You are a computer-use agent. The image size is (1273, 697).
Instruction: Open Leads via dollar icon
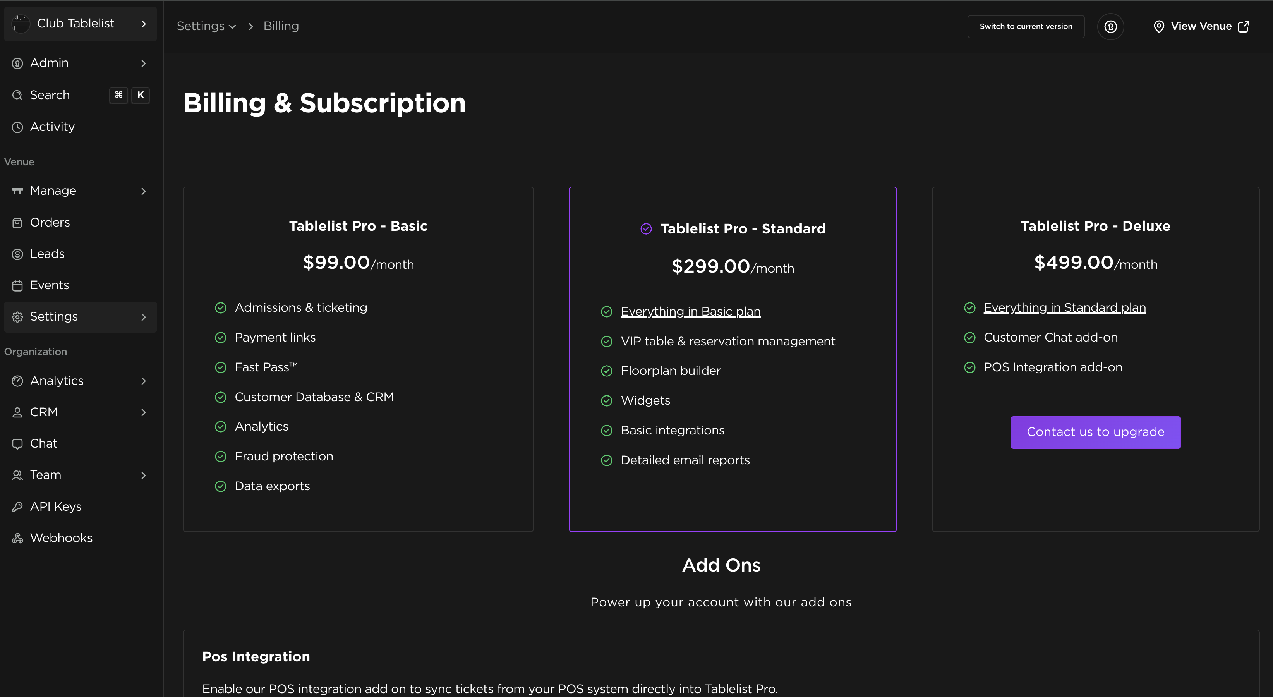click(17, 254)
